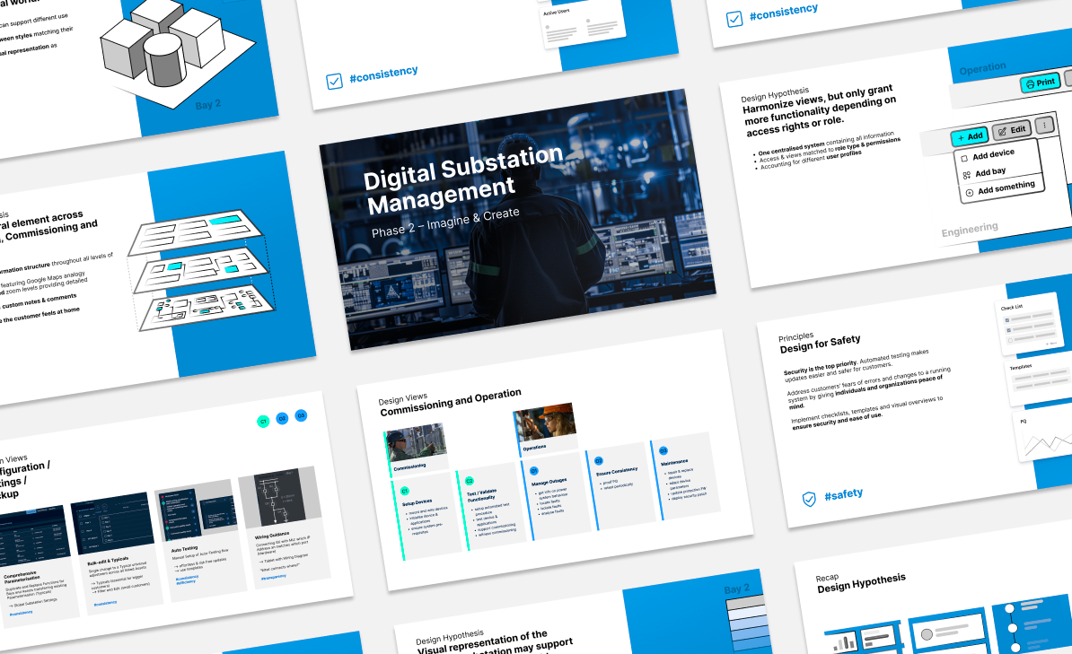Image resolution: width=1072 pixels, height=654 pixels.
Task: Click the #safety hashtag link
Action: pos(843,494)
